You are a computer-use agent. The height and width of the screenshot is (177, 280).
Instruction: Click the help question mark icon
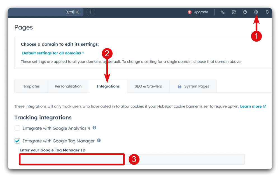245,12
